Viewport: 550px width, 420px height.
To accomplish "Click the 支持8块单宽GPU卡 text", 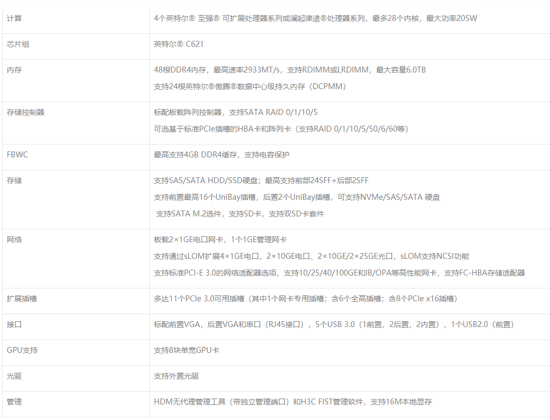I will tap(186, 350).
